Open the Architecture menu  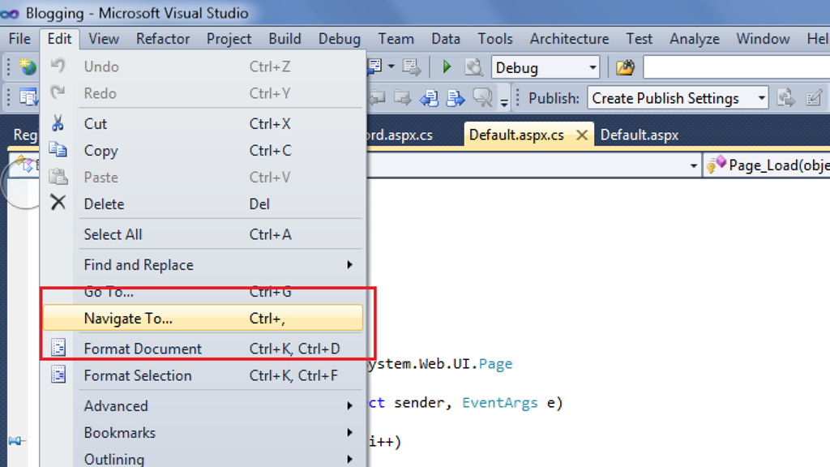pyautogui.click(x=569, y=39)
